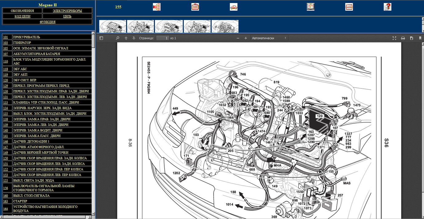This screenshot has height=219, width=424.
Task: Print the PDF diagram
Action: 403,38
